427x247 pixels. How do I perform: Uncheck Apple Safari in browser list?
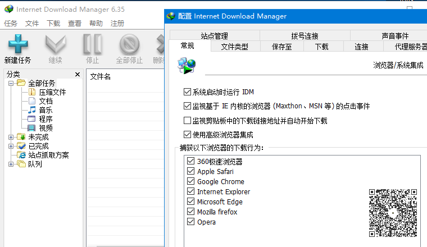pyautogui.click(x=190, y=171)
